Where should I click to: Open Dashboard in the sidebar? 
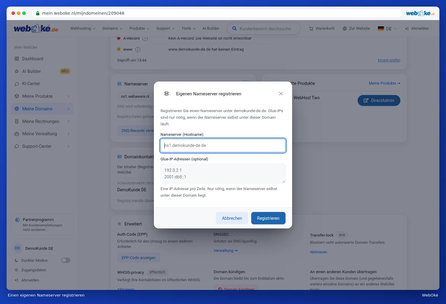(x=42, y=59)
